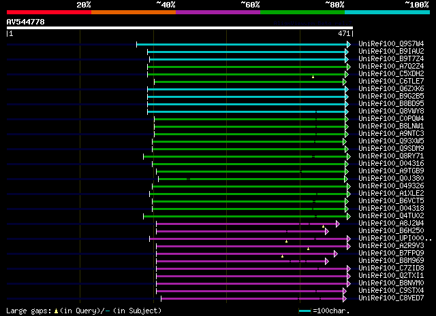Click the UniRef100_Q4TU02 label
436x316 pixels.
[x=391, y=216]
